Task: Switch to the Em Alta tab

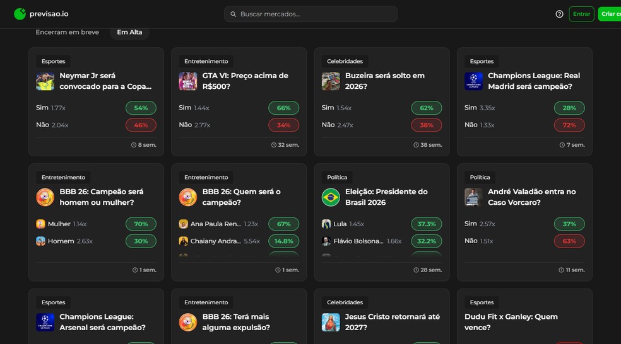Action: coord(129,32)
